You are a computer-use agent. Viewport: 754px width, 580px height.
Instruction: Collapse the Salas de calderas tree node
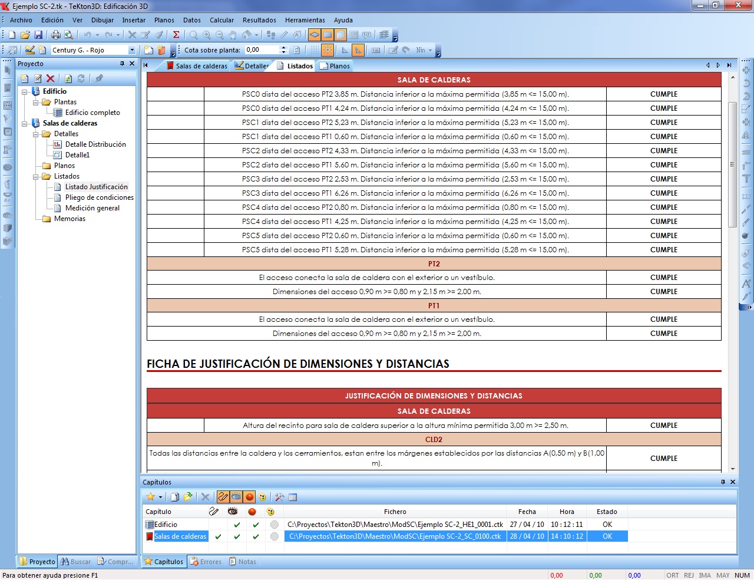[x=25, y=123]
